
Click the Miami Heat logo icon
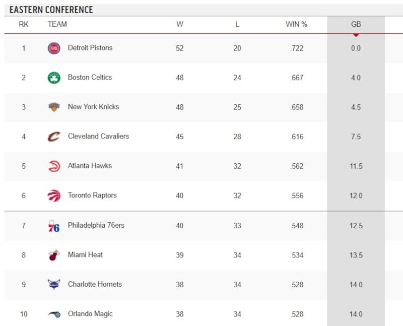pos(53,255)
